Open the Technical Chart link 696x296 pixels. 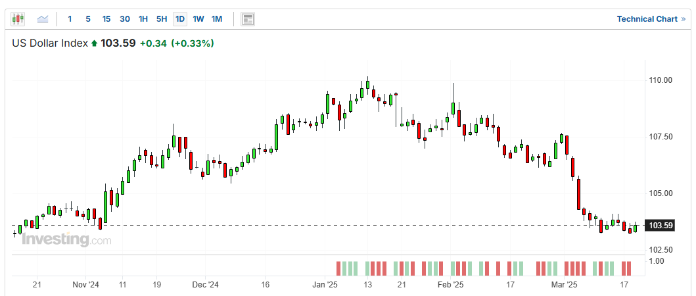pos(651,18)
